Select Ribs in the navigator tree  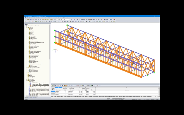click(x=31, y=50)
